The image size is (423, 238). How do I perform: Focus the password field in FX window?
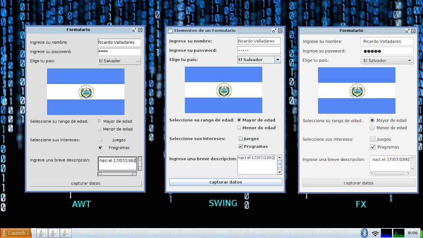(x=387, y=51)
